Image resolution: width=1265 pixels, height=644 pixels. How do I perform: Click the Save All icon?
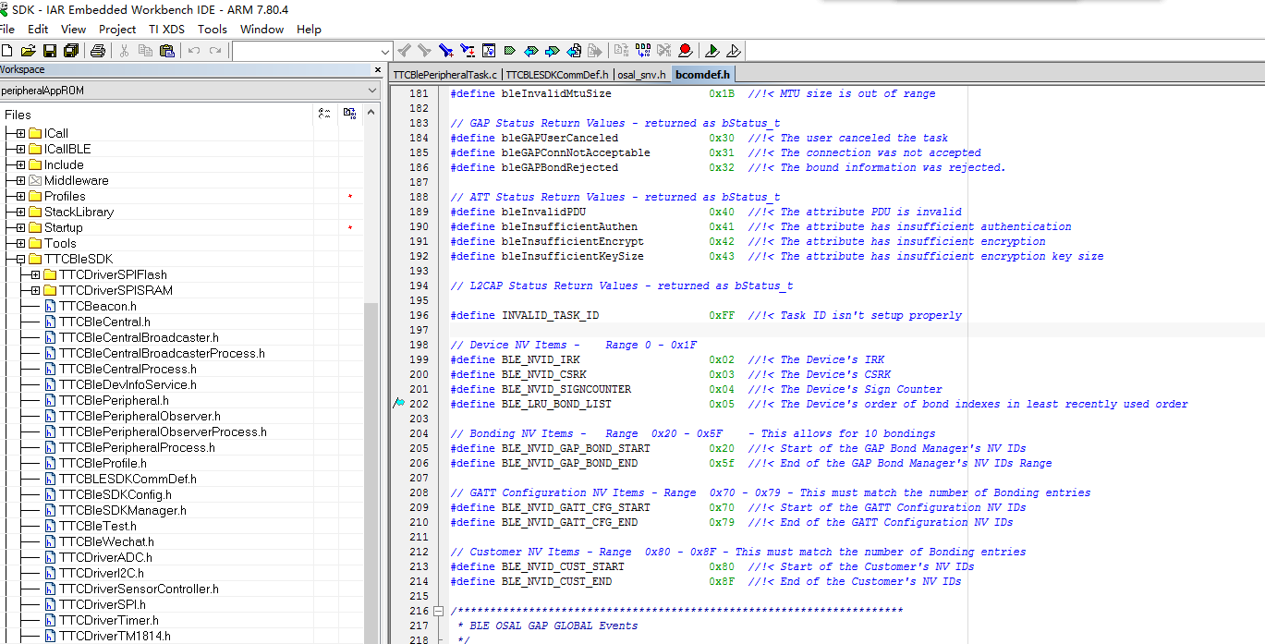(70, 51)
